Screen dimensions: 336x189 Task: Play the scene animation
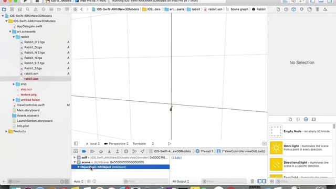tap(169, 143)
